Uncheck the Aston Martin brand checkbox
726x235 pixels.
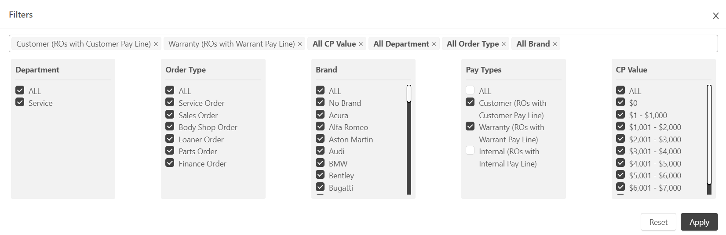pos(320,139)
